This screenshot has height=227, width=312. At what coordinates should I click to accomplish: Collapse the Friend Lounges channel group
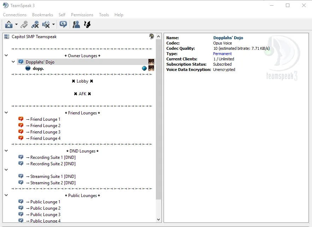[x=6, y=113]
